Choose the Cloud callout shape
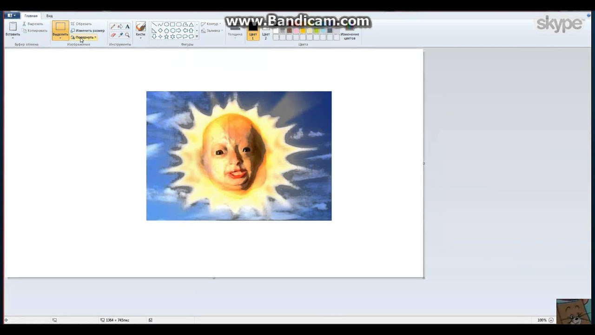Image resolution: width=595 pixels, height=335 pixels. [191, 37]
